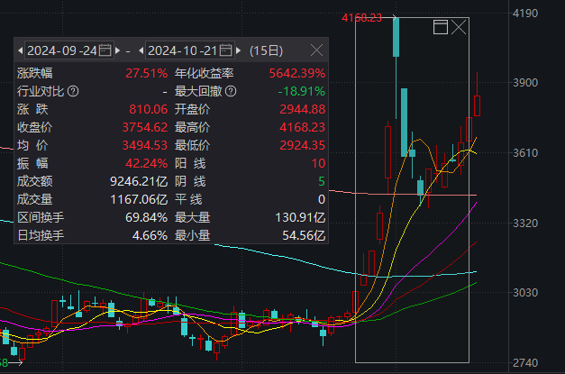
Task: Click the 3320 price axis label
Action: (525, 223)
